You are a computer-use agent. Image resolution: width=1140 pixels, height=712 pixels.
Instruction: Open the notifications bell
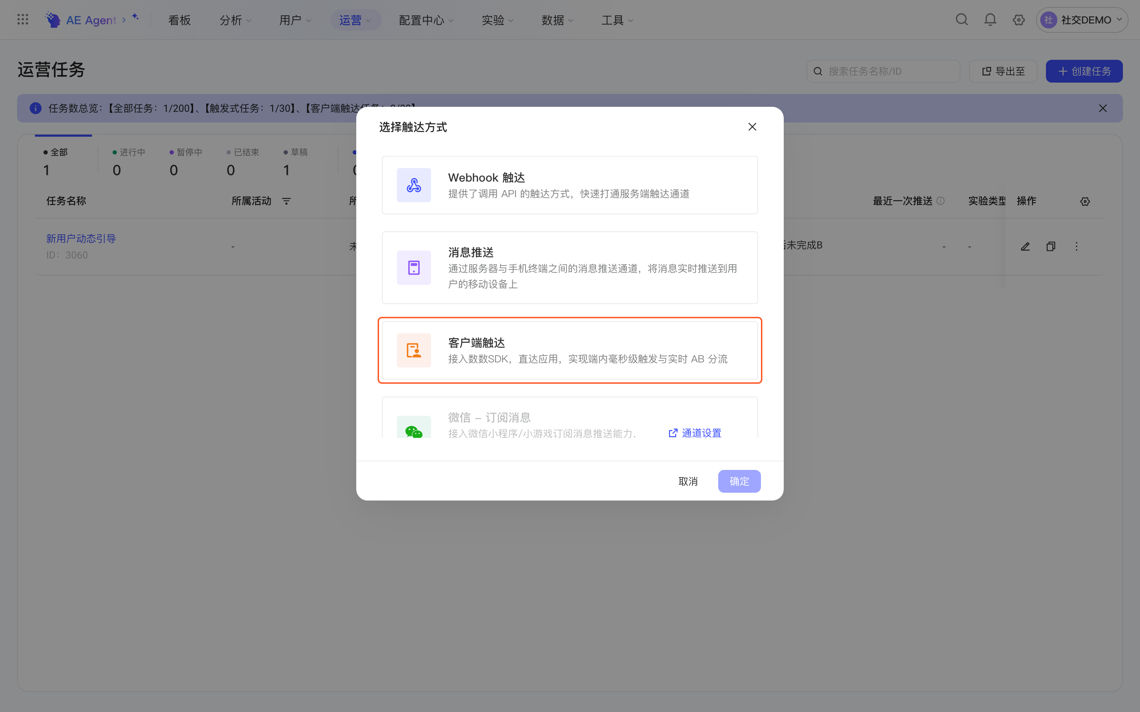[990, 20]
